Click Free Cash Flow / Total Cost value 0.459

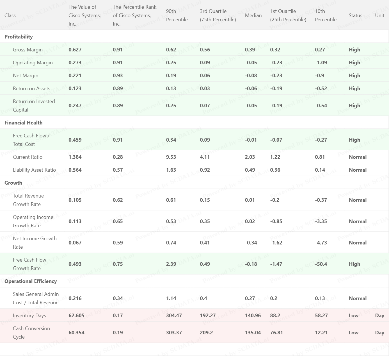pos(75,140)
